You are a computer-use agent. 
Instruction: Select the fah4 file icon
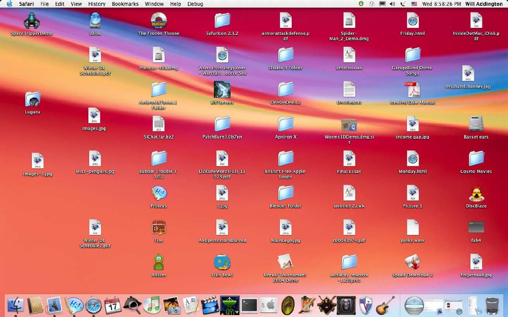pyautogui.click(x=476, y=227)
